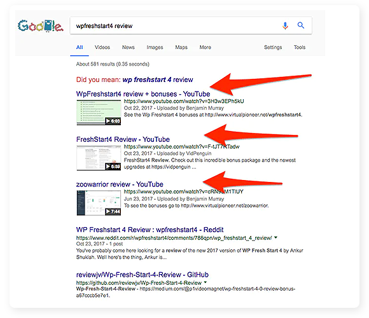Expand the Reddit result URL dropdown arrow

[x=275, y=238]
